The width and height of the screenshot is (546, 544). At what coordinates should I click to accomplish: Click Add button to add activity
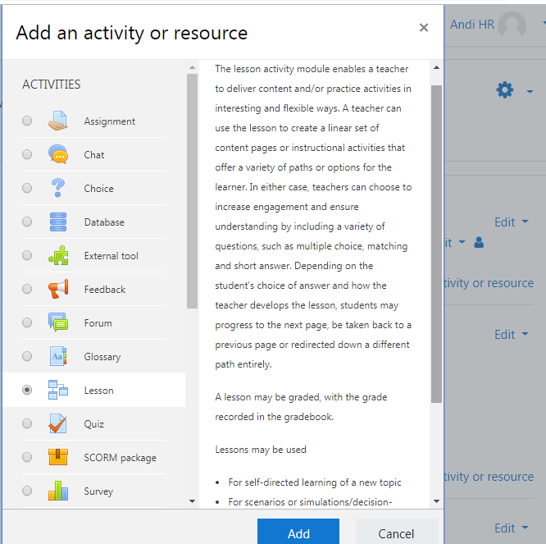tap(298, 532)
